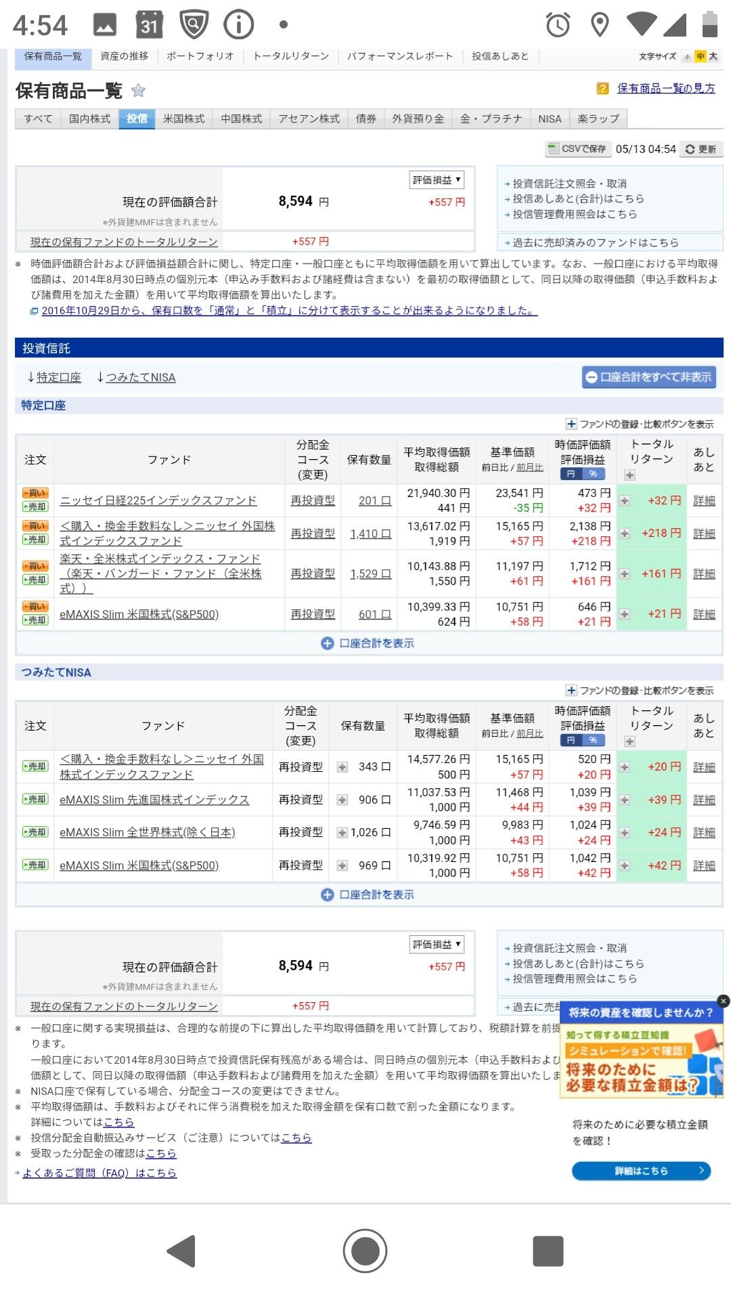Viewport: 731px width, 1300px height.
Task: Show account total under つみたてNISA table
Action: [x=368, y=894]
